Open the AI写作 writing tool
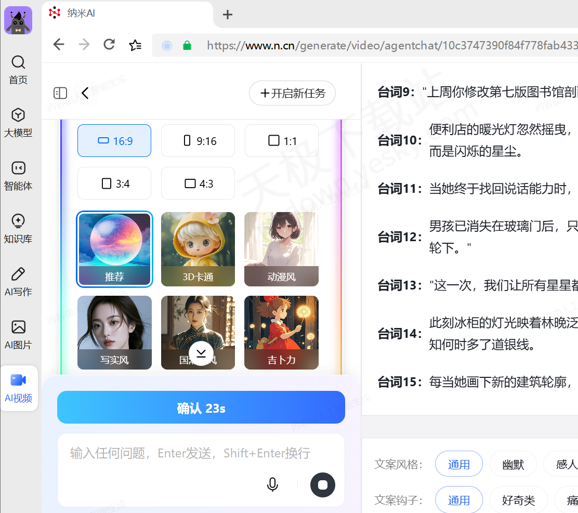The height and width of the screenshot is (513, 578). coord(18,282)
